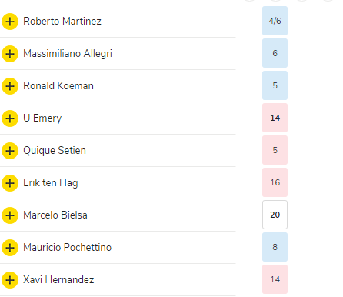Select underlined 14 odds for U Emery

click(275, 118)
